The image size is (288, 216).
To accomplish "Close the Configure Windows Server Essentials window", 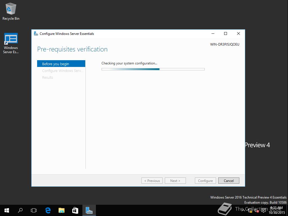I will [x=238, y=34].
